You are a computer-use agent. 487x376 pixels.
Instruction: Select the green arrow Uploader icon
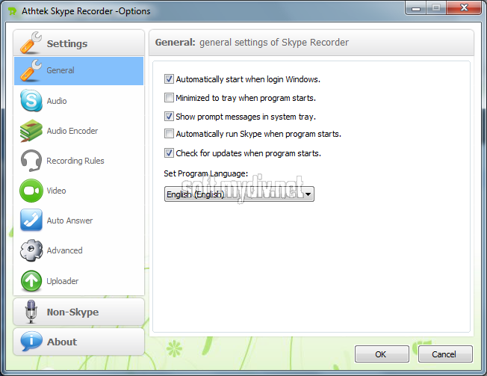(x=31, y=281)
